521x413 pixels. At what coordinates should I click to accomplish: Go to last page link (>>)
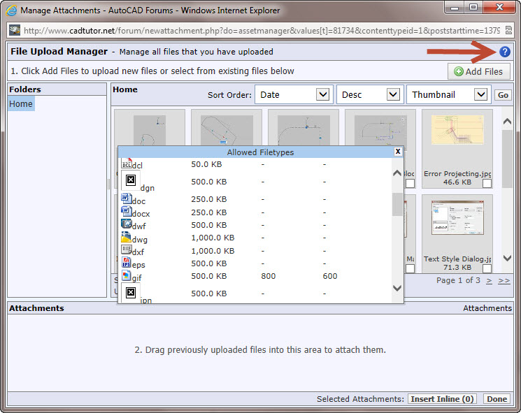[504, 280]
